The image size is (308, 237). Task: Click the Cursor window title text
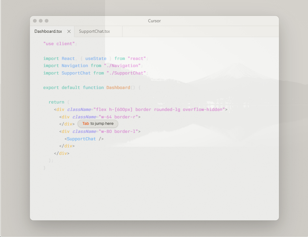[154, 21]
